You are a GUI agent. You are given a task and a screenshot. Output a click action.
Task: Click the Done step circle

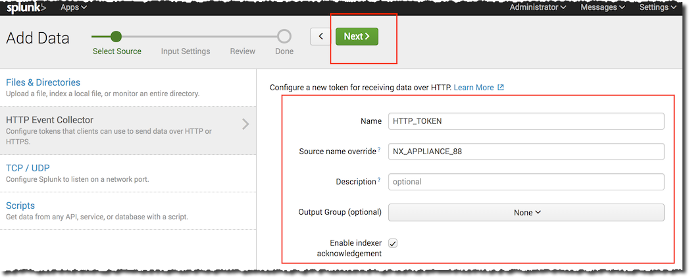[x=284, y=36]
